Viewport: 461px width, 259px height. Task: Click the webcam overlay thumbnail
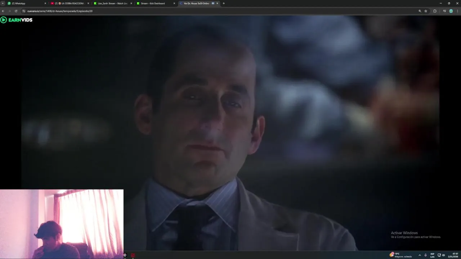(62, 224)
